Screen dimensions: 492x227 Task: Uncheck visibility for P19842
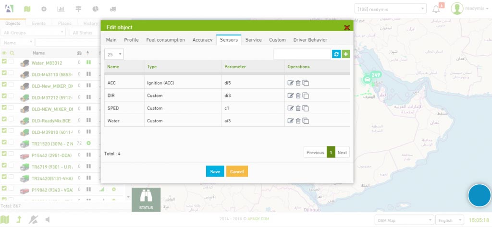pyautogui.click(x=4, y=188)
